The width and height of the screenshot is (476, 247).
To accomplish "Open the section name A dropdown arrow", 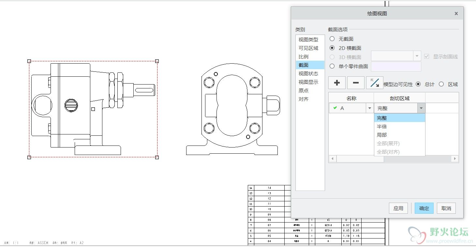I will [x=370, y=108].
